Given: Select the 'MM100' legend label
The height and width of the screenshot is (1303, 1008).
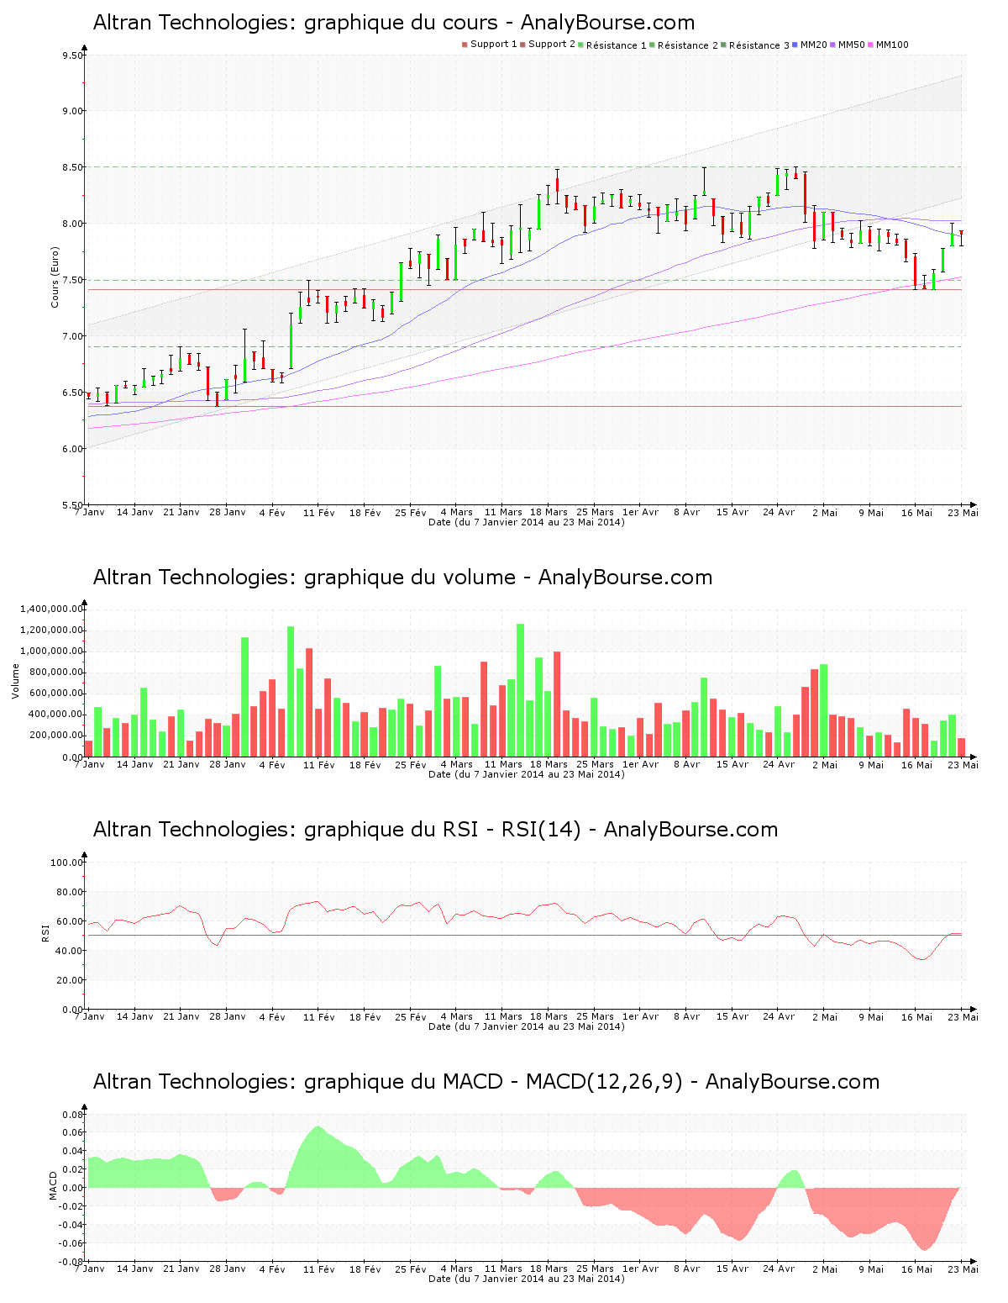Looking at the screenshot, I should pos(892,45).
